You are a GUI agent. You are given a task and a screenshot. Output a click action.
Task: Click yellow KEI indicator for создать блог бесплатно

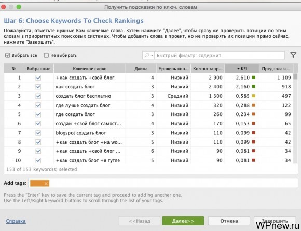(253, 96)
